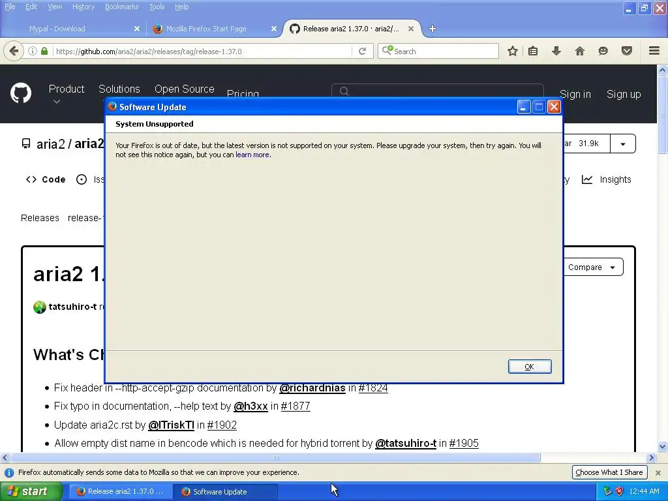
Task: Click vertical scrollbar down arrow
Action: click(x=663, y=447)
